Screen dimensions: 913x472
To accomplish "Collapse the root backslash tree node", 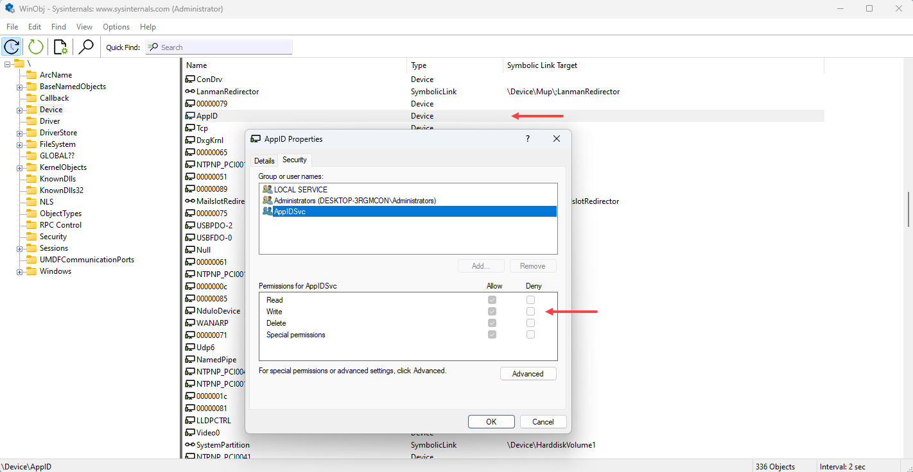I will coord(7,63).
